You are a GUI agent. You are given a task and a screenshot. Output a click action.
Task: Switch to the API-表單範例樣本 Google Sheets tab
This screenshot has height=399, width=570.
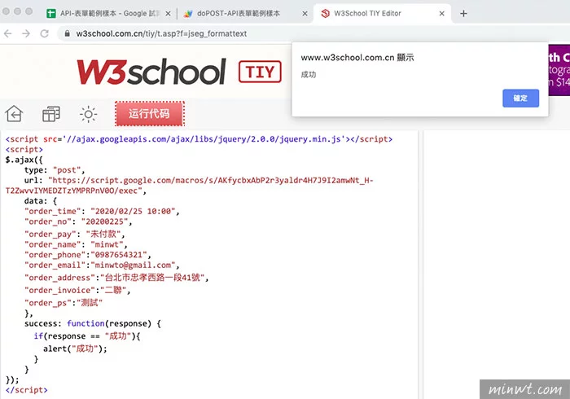click(109, 14)
